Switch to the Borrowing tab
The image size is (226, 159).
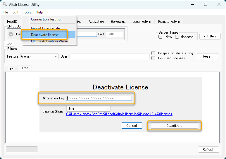118,22
